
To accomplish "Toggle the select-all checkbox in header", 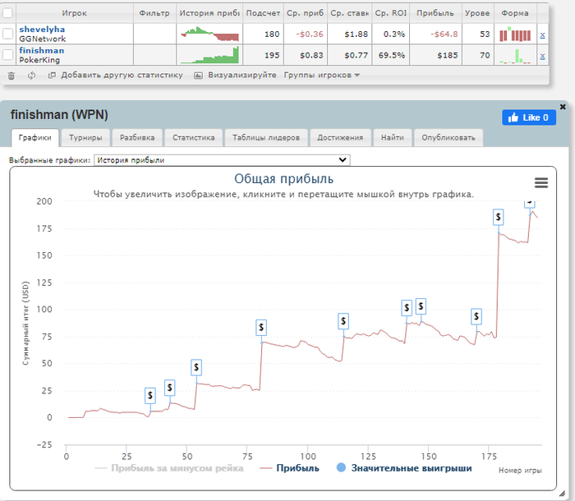I will (x=7, y=13).
